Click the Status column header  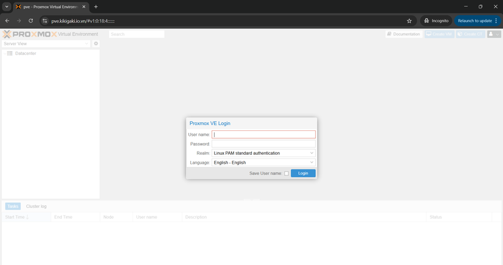459,217
